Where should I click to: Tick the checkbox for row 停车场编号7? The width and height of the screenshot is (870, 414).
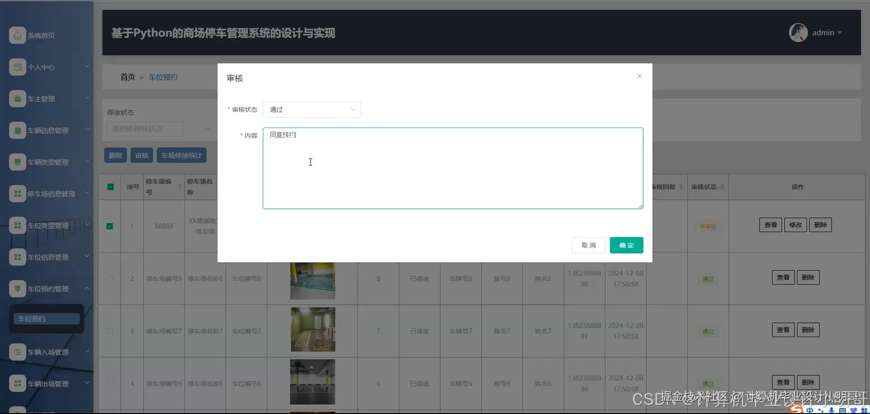click(x=110, y=331)
